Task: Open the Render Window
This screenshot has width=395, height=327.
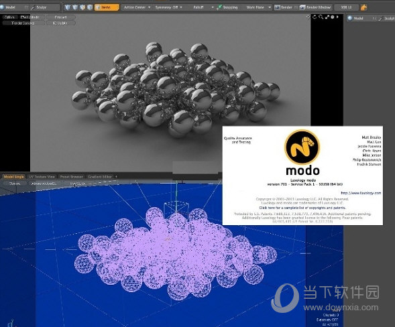Action: 315,7
